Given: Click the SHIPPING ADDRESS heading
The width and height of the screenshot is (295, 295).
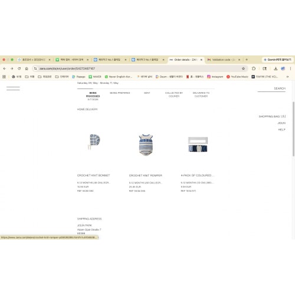Looking at the screenshot, I should click(89, 219).
